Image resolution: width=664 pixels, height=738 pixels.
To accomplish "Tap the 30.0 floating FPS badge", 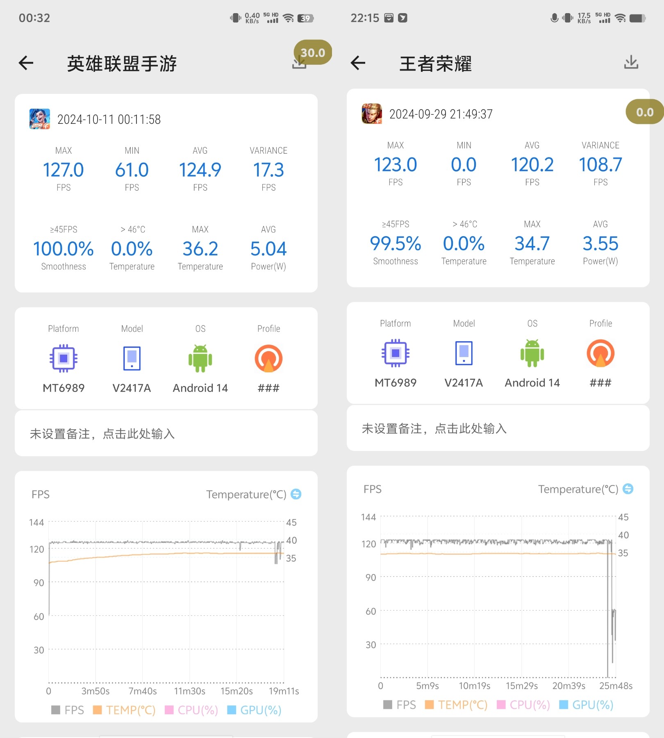I will [313, 52].
